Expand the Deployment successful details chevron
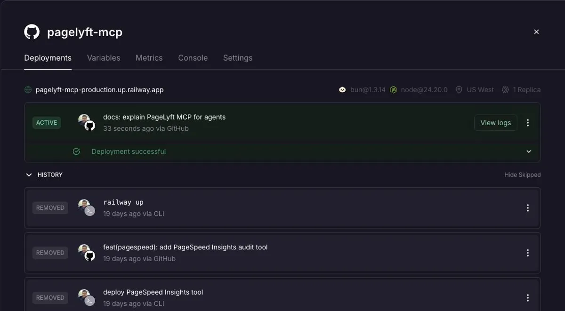 529,152
